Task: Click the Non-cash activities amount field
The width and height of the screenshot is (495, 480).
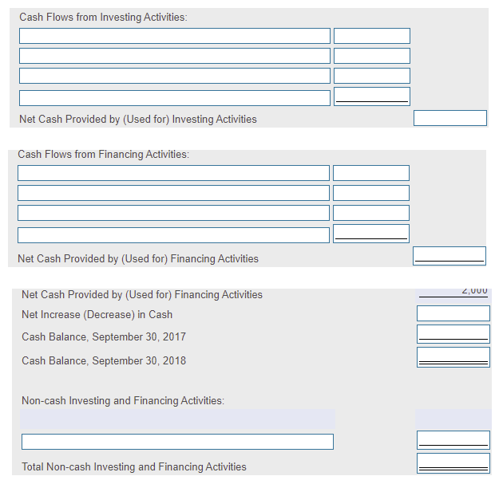Action: pos(453,440)
